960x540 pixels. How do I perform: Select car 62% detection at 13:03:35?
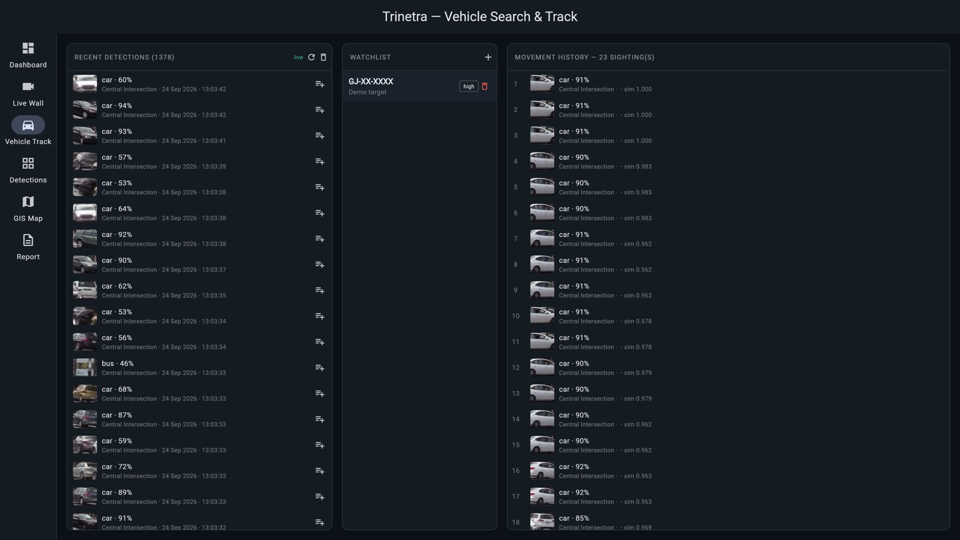pos(199,290)
